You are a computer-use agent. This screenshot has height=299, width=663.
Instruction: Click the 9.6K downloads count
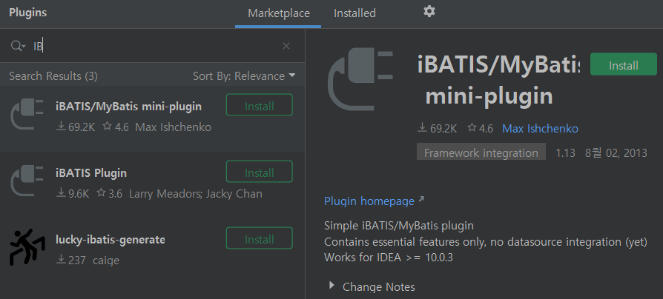72,194
